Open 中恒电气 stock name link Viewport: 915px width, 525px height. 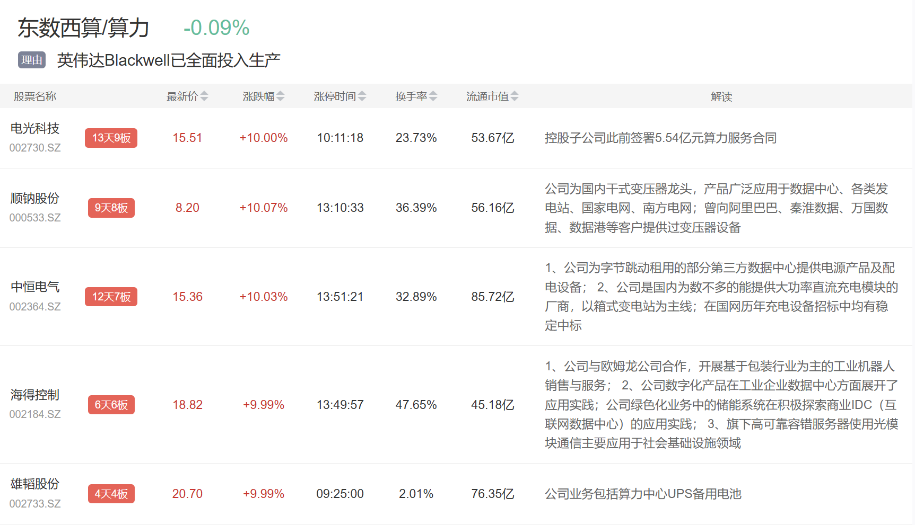click(x=35, y=287)
